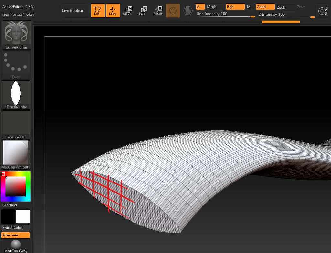Activate the Edit mode icon
The height and width of the screenshot is (253, 331).
98,10
